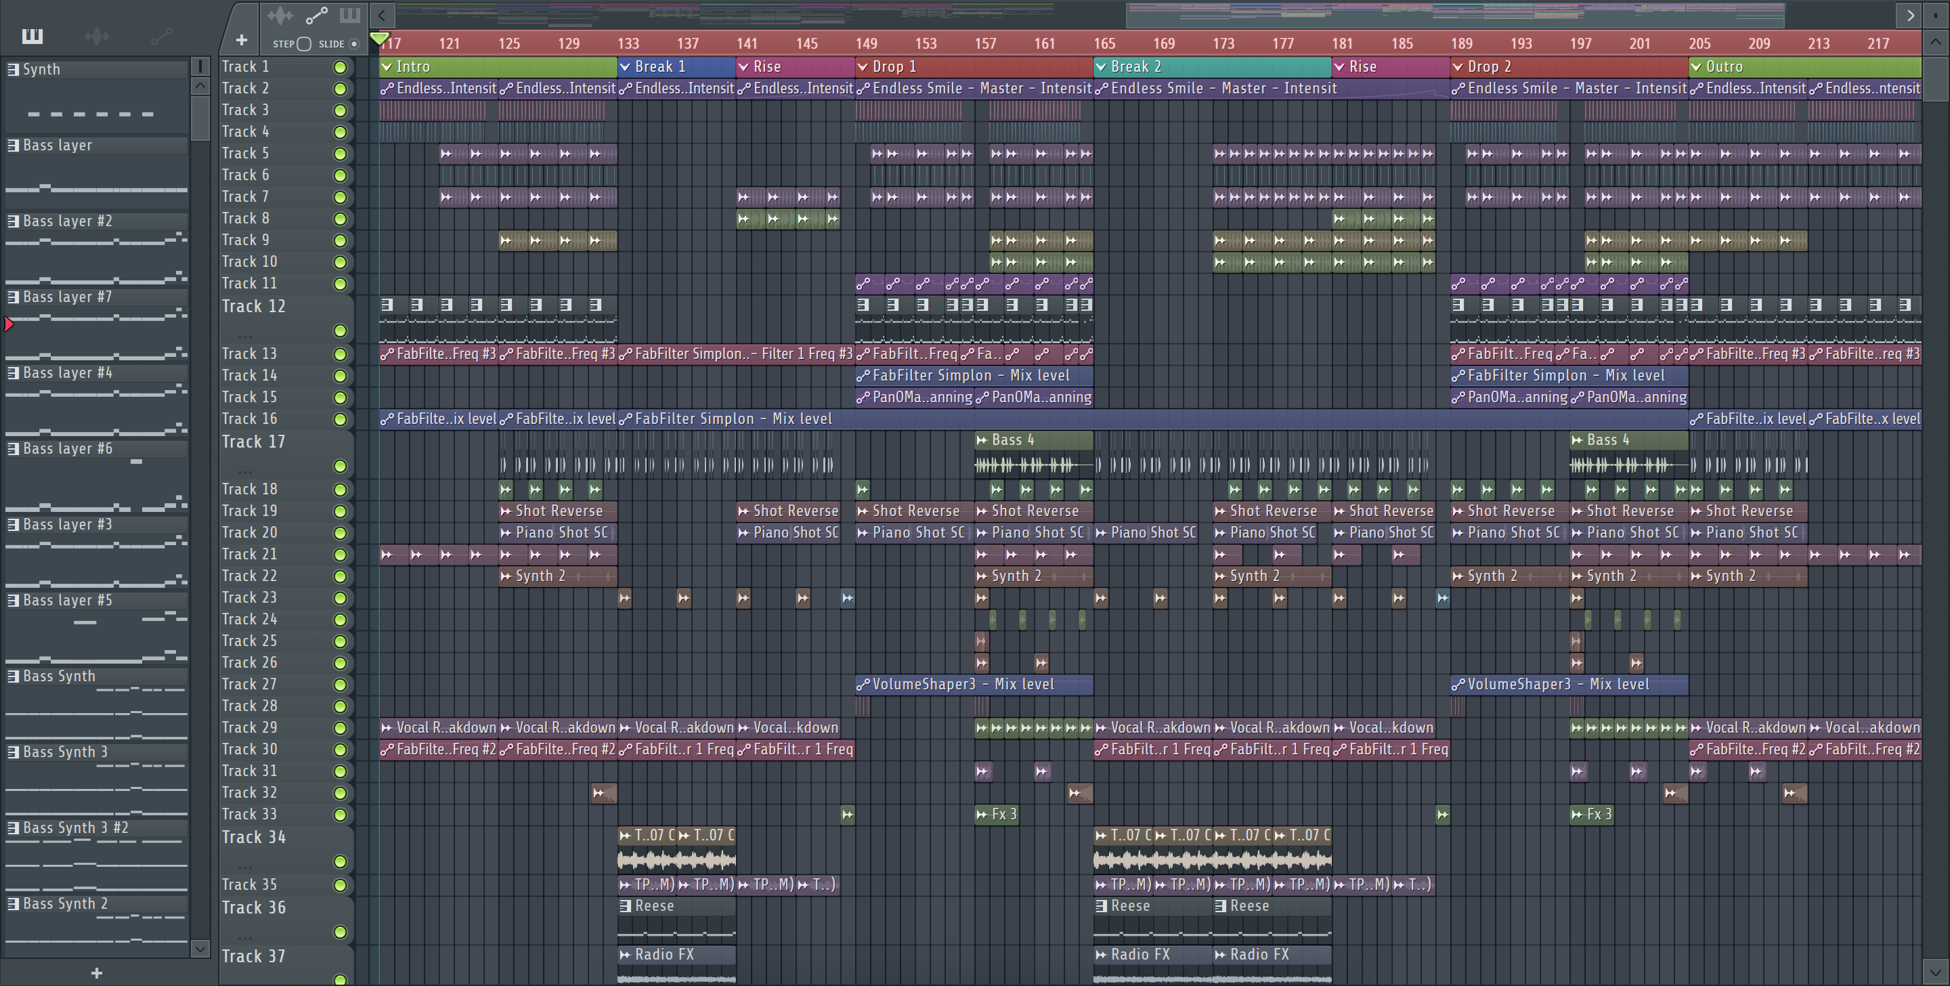Show audio clips in the picker panel

[97, 36]
